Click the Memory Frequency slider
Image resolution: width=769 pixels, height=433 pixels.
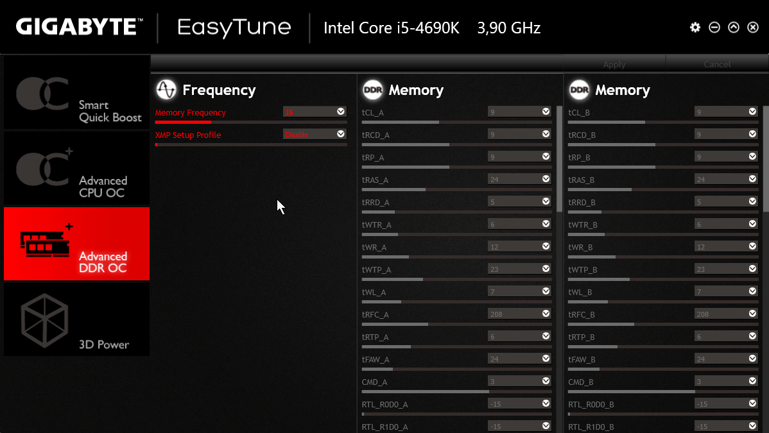click(x=251, y=122)
